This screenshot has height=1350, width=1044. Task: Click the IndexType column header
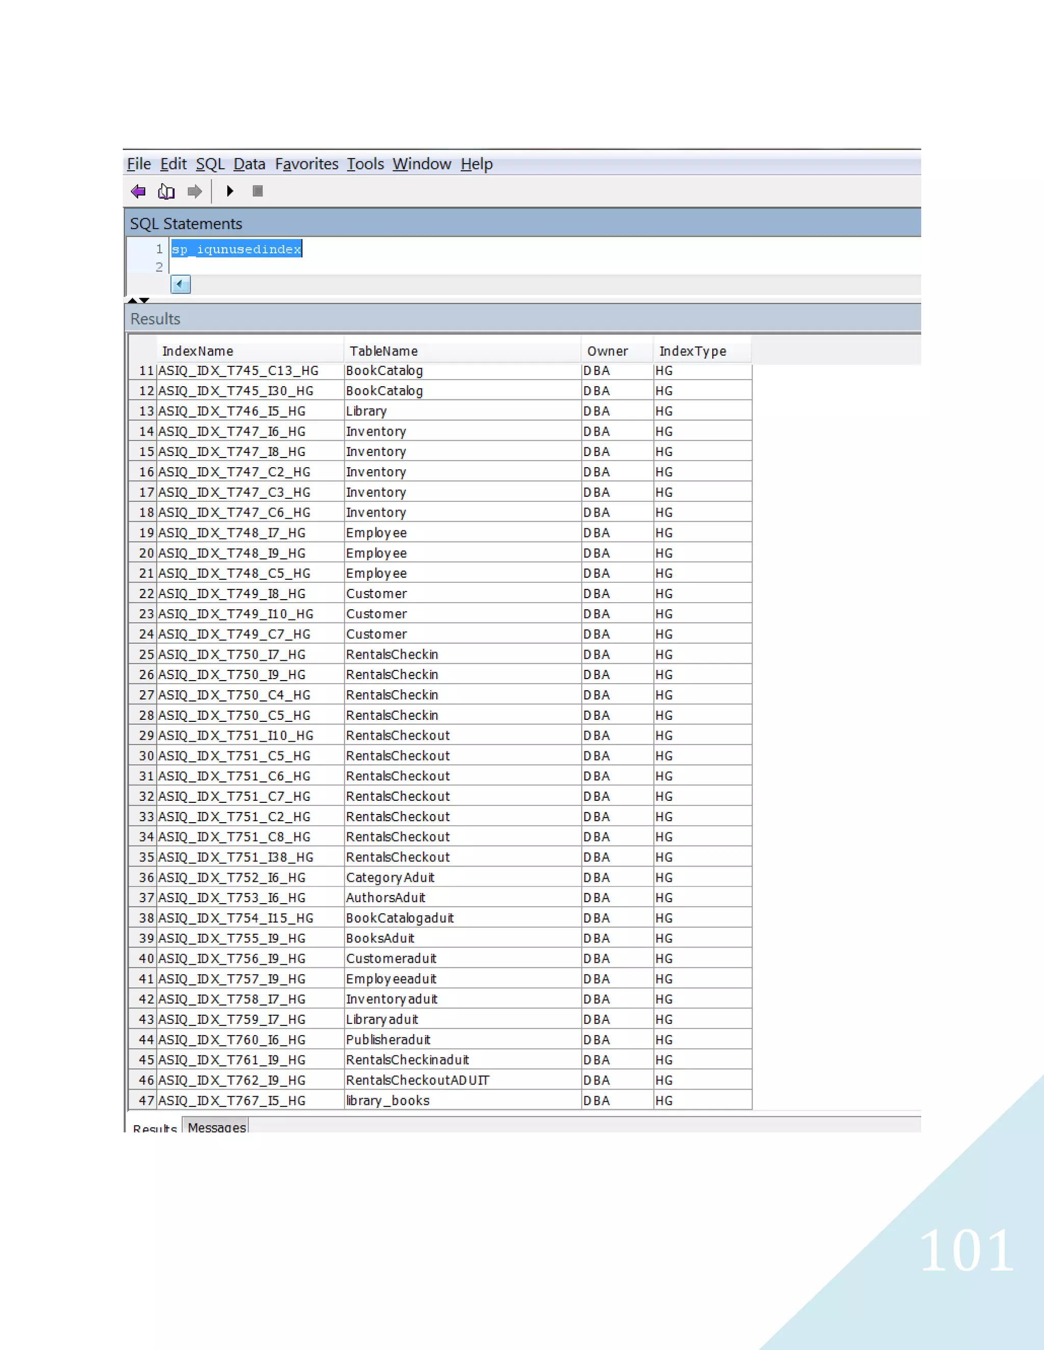(x=702, y=351)
